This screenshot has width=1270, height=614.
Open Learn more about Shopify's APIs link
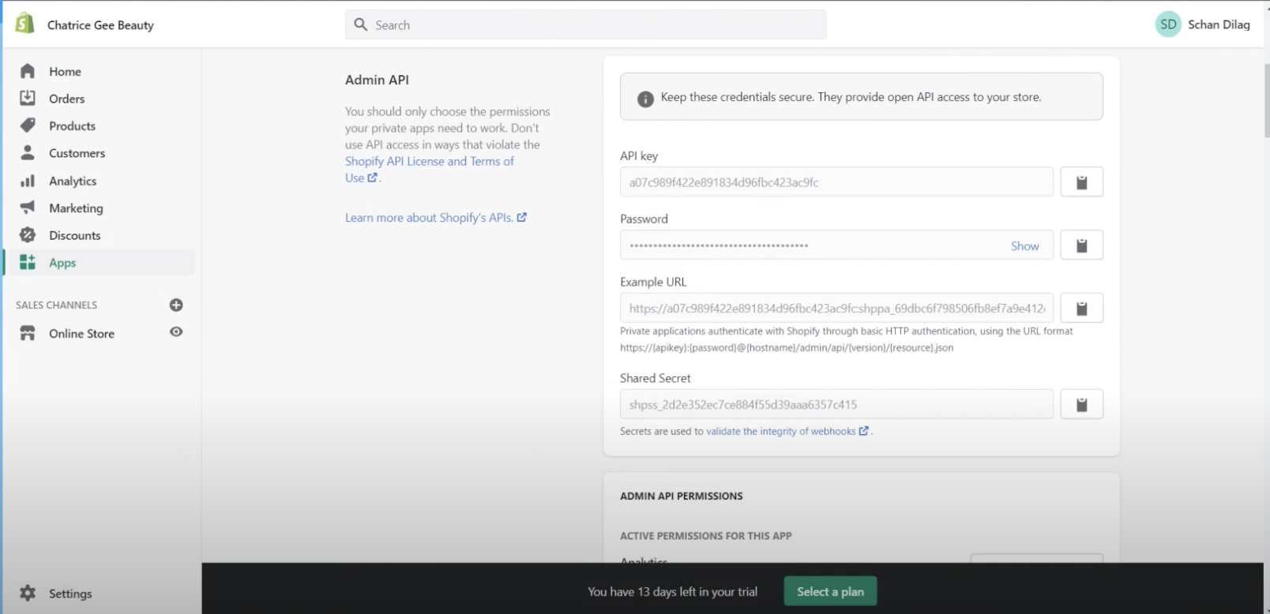click(436, 217)
